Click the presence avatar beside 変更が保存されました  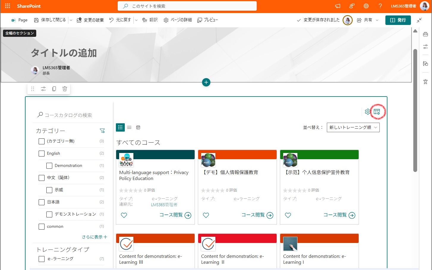[x=348, y=20]
